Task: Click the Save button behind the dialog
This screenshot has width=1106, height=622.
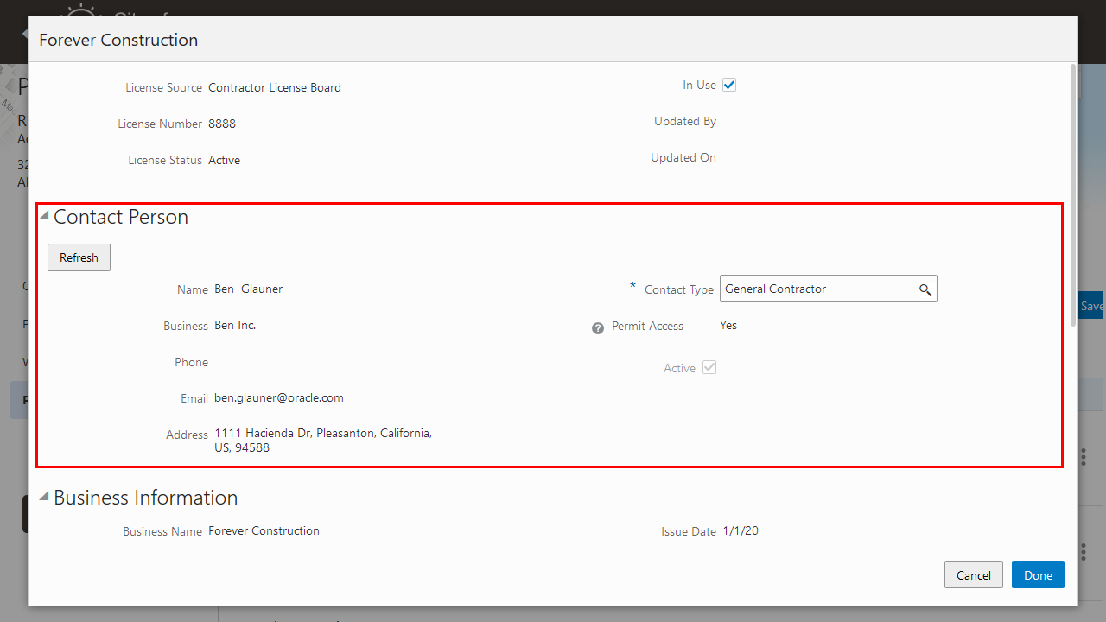Action: click(x=1091, y=305)
